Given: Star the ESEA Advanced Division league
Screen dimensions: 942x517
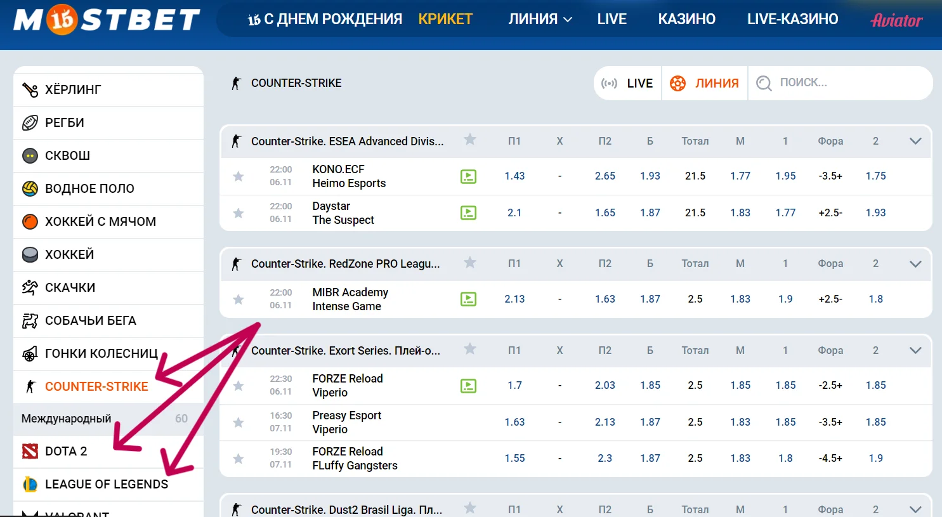Looking at the screenshot, I should tap(469, 140).
